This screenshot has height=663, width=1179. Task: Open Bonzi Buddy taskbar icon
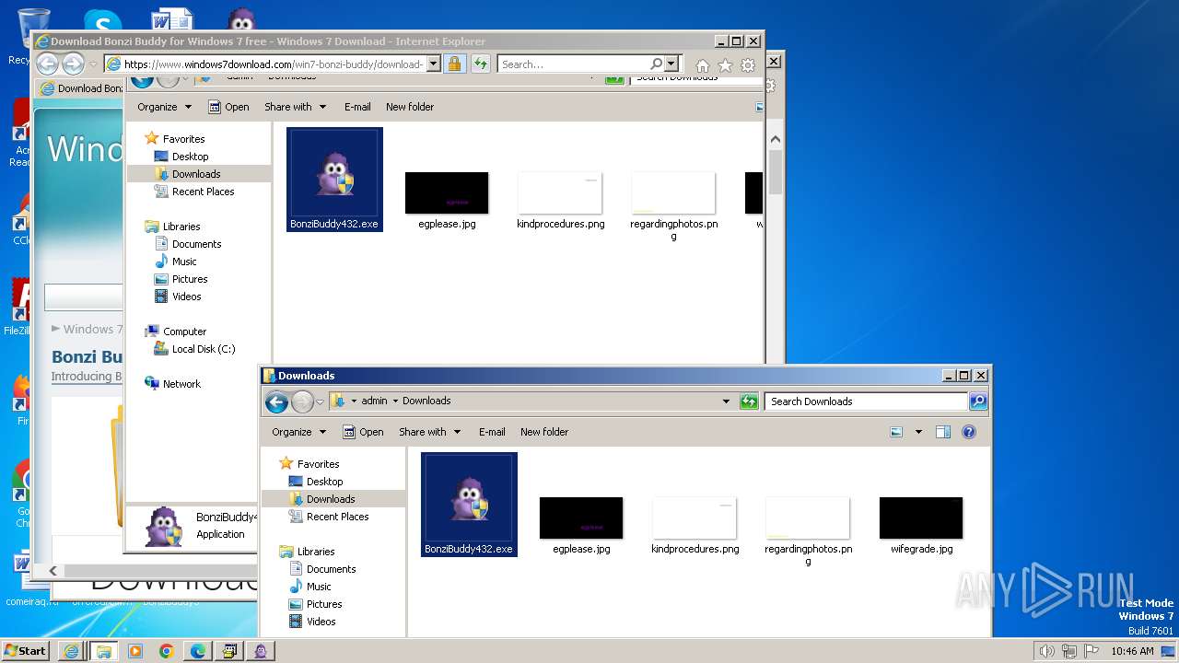pos(262,651)
